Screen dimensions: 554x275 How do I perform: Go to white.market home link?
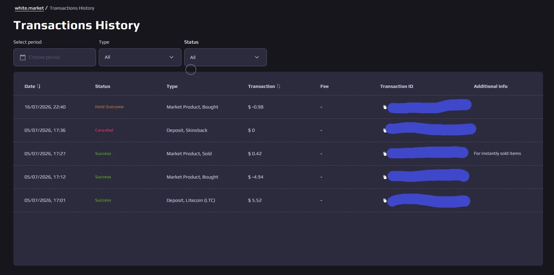(x=29, y=8)
